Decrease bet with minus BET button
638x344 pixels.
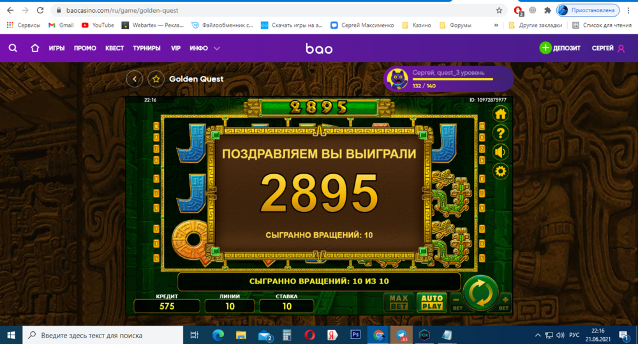tap(457, 303)
